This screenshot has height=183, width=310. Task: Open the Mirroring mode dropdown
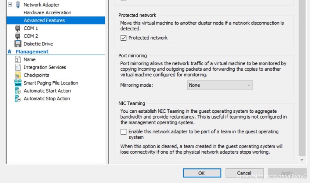click(220, 85)
